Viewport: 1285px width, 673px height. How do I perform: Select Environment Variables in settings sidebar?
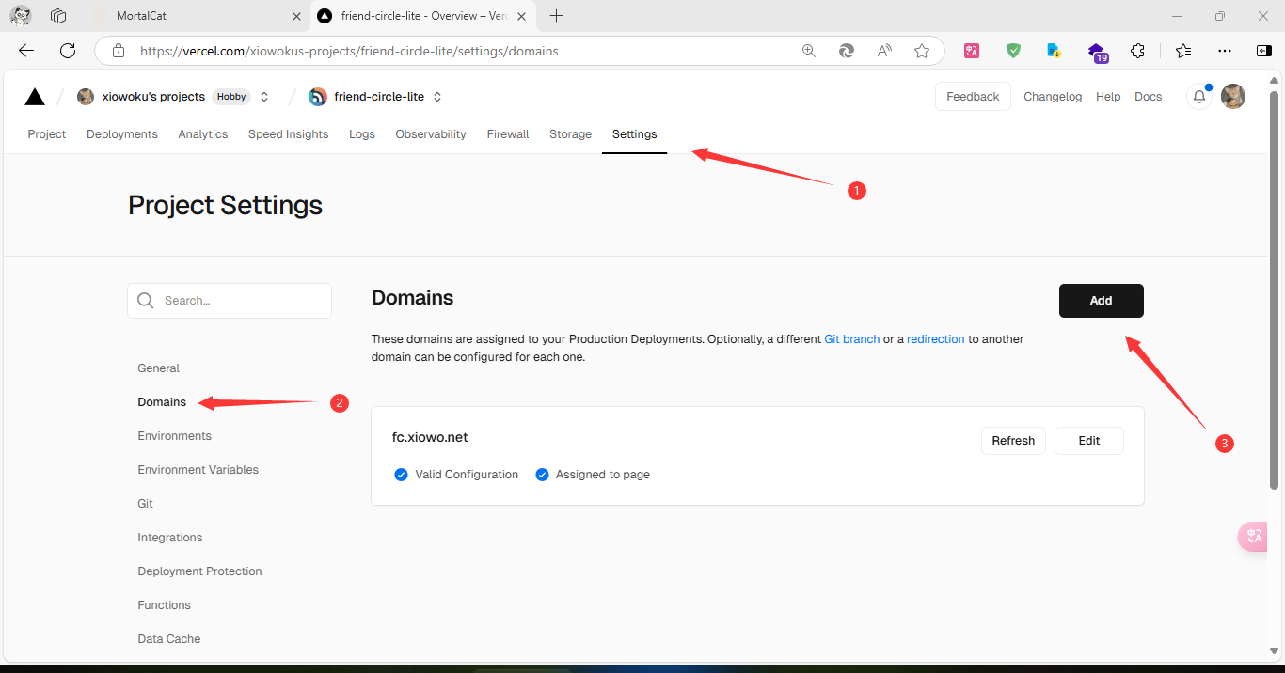pyautogui.click(x=198, y=470)
